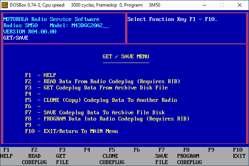Select 'SAVE Codeplug Data To Archive File Disk'
The width and height of the screenshot is (249, 166).
[x=95, y=112]
